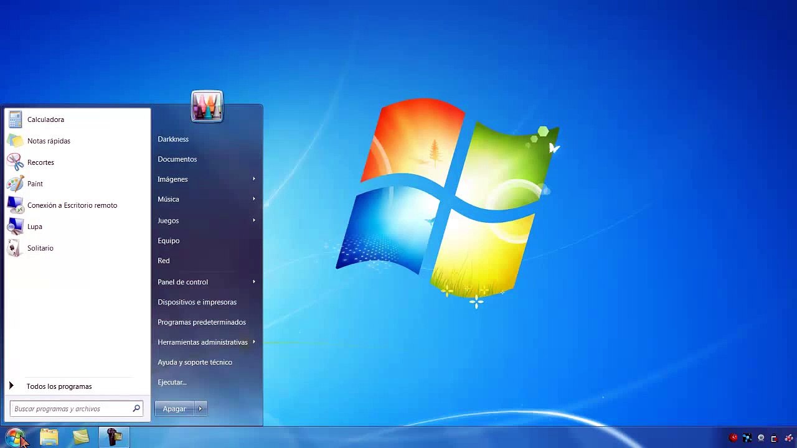The width and height of the screenshot is (797, 448).
Task: Expand the Música submenu arrow
Action: click(254, 199)
